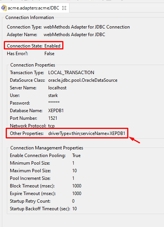Click the Has Error False value
The width and height of the screenshot is (164, 227).
[x=49, y=54]
